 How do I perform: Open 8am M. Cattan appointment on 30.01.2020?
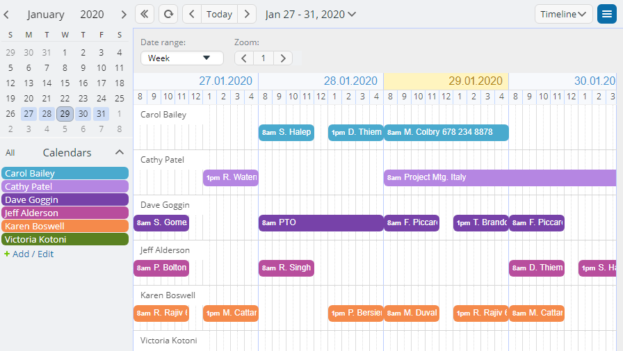tap(537, 313)
